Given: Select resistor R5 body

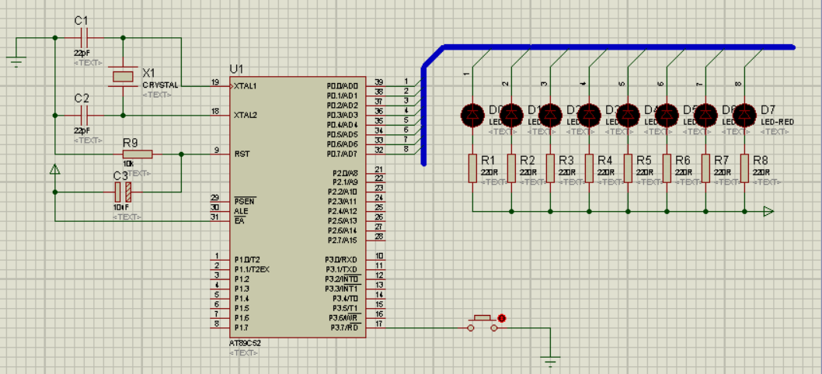Looking at the screenshot, I should 628,168.
